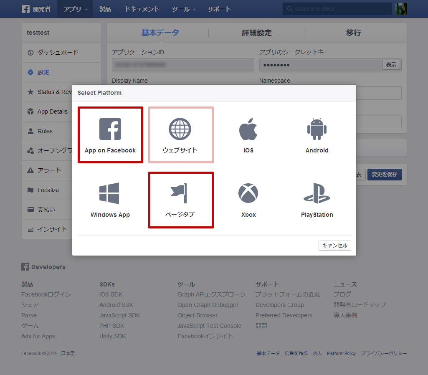Click the 日本語 language link
Viewport: 428px width, 375px height.
pyautogui.click(x=68, y=353)
